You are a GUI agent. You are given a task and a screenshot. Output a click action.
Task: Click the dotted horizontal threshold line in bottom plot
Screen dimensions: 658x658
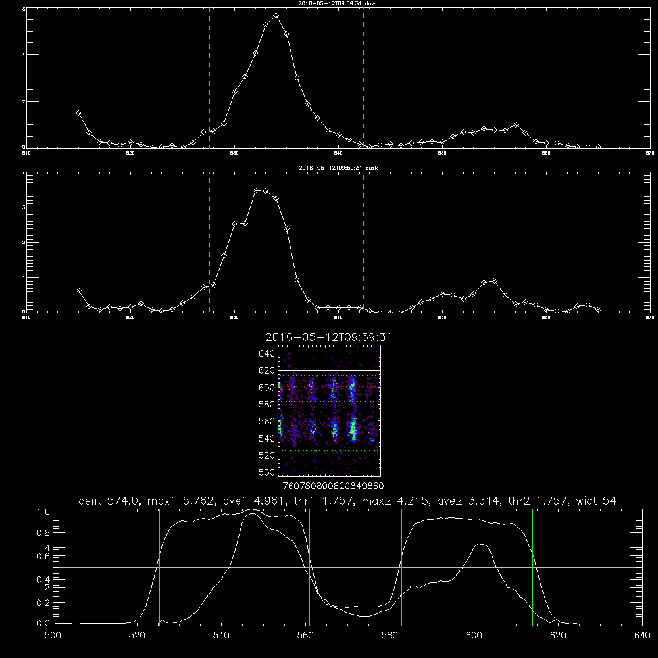click(x=347, y=592)
